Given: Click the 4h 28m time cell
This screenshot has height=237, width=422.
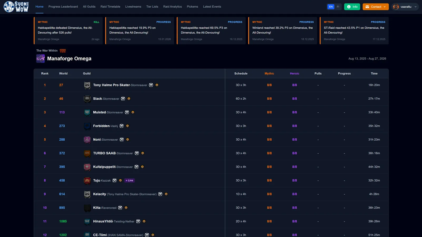Looking at the screenshot, I should (x=374, y=194).
